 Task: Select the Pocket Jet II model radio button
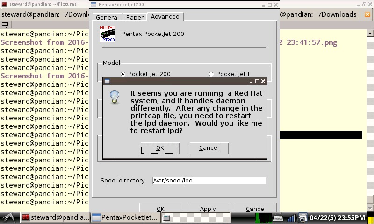tap(211, 74)
